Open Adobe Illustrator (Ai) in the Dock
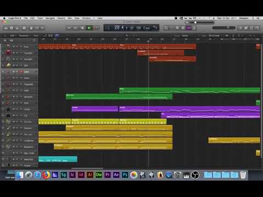Image resolution: width=263 pixels, height=197 pixels. point(90,175)
